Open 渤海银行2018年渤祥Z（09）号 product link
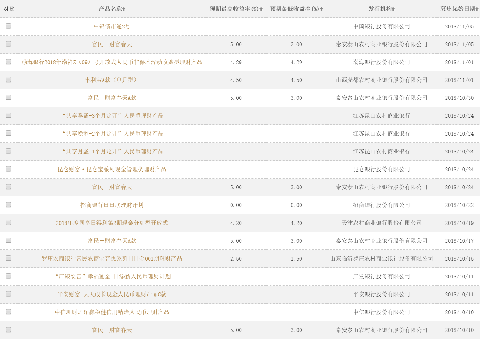 point(112,62)
